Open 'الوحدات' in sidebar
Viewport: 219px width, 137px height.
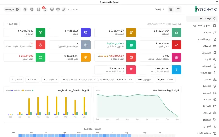click(202, 113)
